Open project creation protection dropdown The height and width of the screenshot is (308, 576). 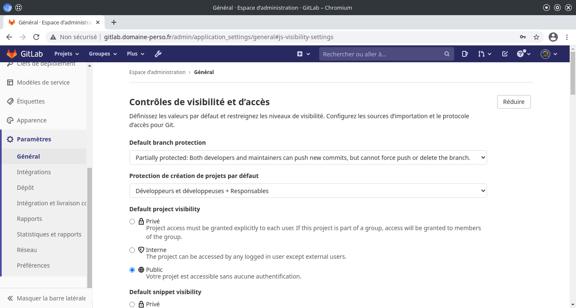(308, 191)
